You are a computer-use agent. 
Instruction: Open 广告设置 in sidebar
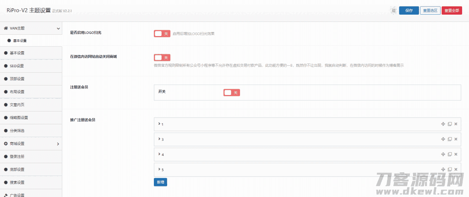click(x=31, y=194)
